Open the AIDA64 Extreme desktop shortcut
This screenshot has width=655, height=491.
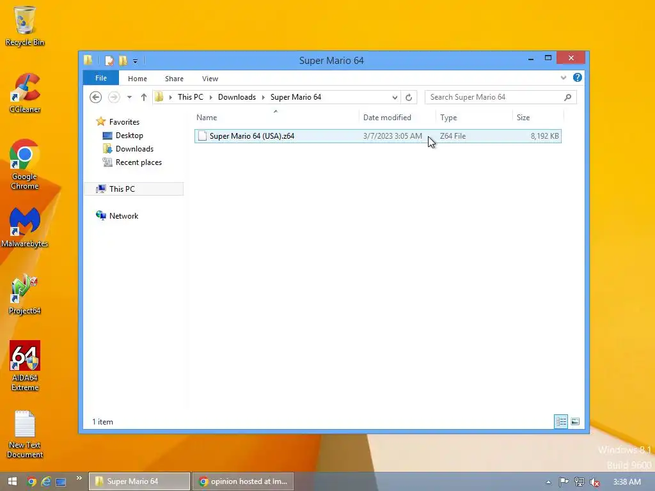point(25,366)
